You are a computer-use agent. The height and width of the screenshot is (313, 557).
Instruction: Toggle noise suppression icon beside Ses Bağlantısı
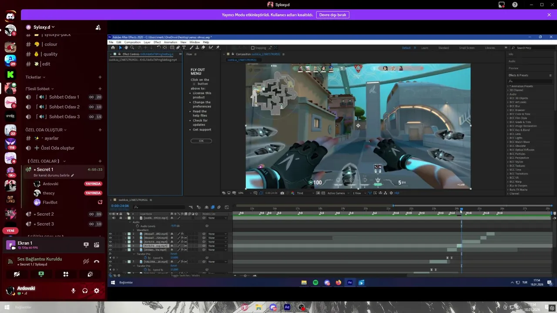click(x=86, y=261)
